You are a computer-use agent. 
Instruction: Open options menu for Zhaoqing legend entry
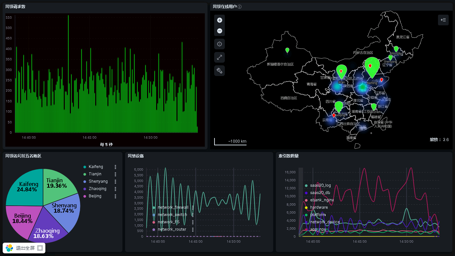[115, 189]
